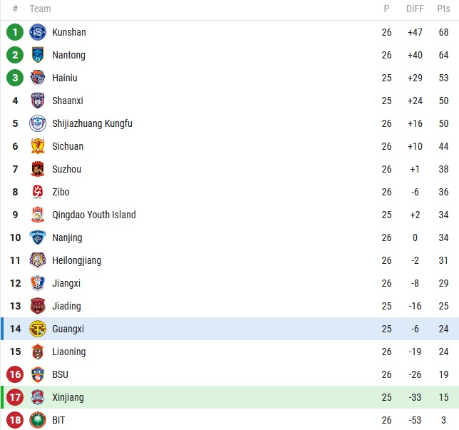The image size is (459, 430).
Task: Click the Team column header
Action: click(x=40, y=9)
